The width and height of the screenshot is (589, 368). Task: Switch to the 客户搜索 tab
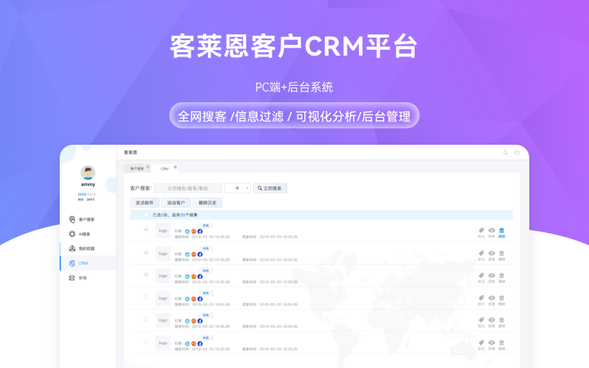(137, 168)
